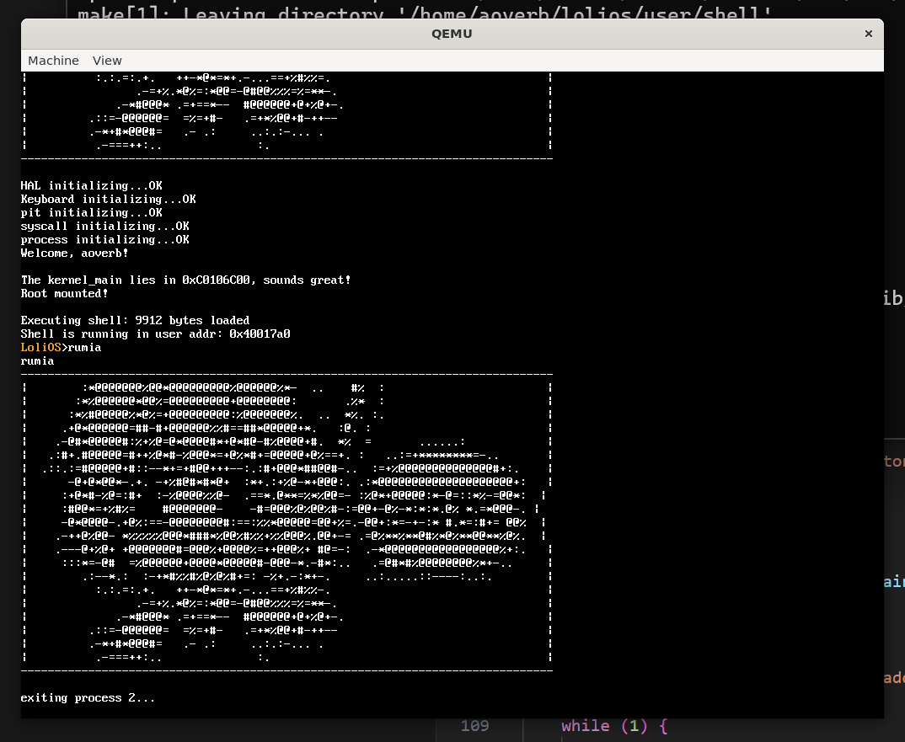This screenshot has height=742, width=905.
Task: Close the QEMU window
Action: [x=868, y=34]
